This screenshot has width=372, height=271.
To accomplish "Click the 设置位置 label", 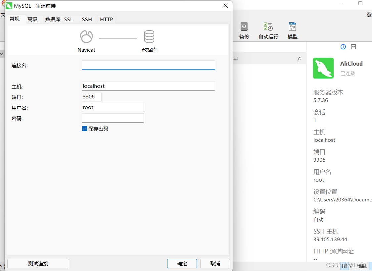I will [325, 192].
